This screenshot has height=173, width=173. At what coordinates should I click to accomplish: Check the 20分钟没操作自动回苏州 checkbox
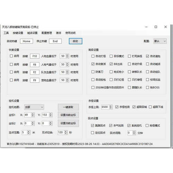click(93, 88)
